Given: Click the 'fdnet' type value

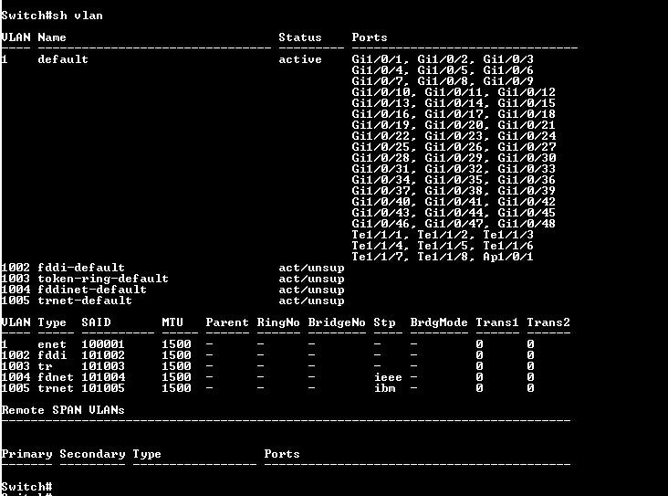Looking at the screenshot, I should click(56, 377).
